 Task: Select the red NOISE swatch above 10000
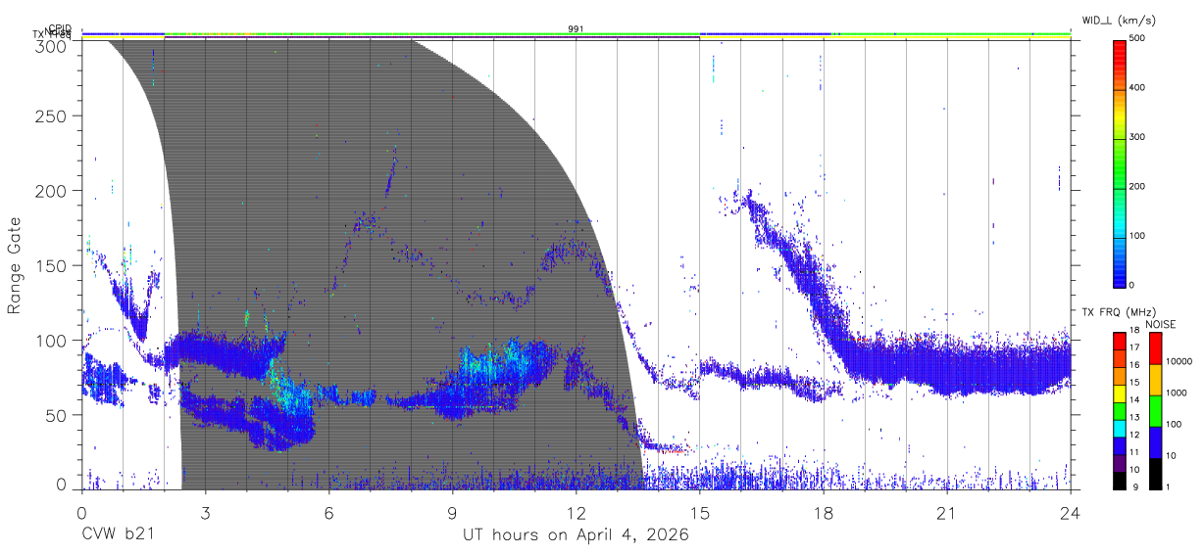pyautogui.click(x=1155, y=348)
